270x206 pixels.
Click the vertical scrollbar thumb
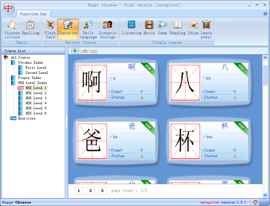tap(265, 75)
